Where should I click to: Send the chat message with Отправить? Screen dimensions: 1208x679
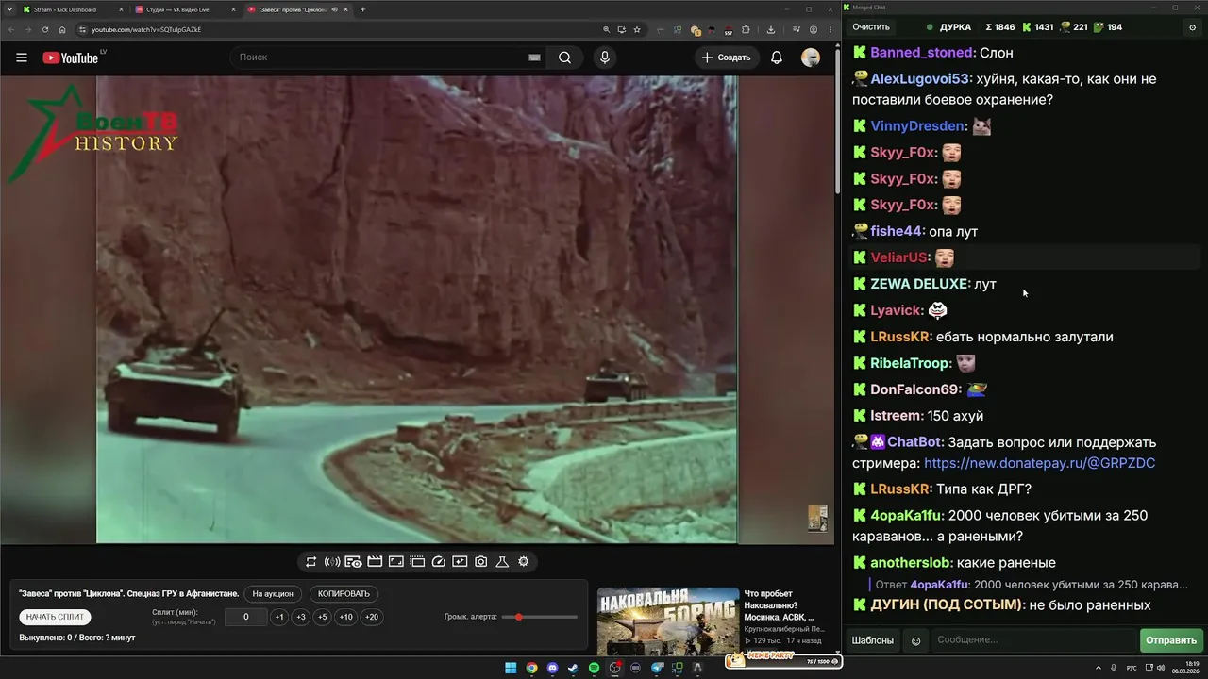[x=1171, y=640]
